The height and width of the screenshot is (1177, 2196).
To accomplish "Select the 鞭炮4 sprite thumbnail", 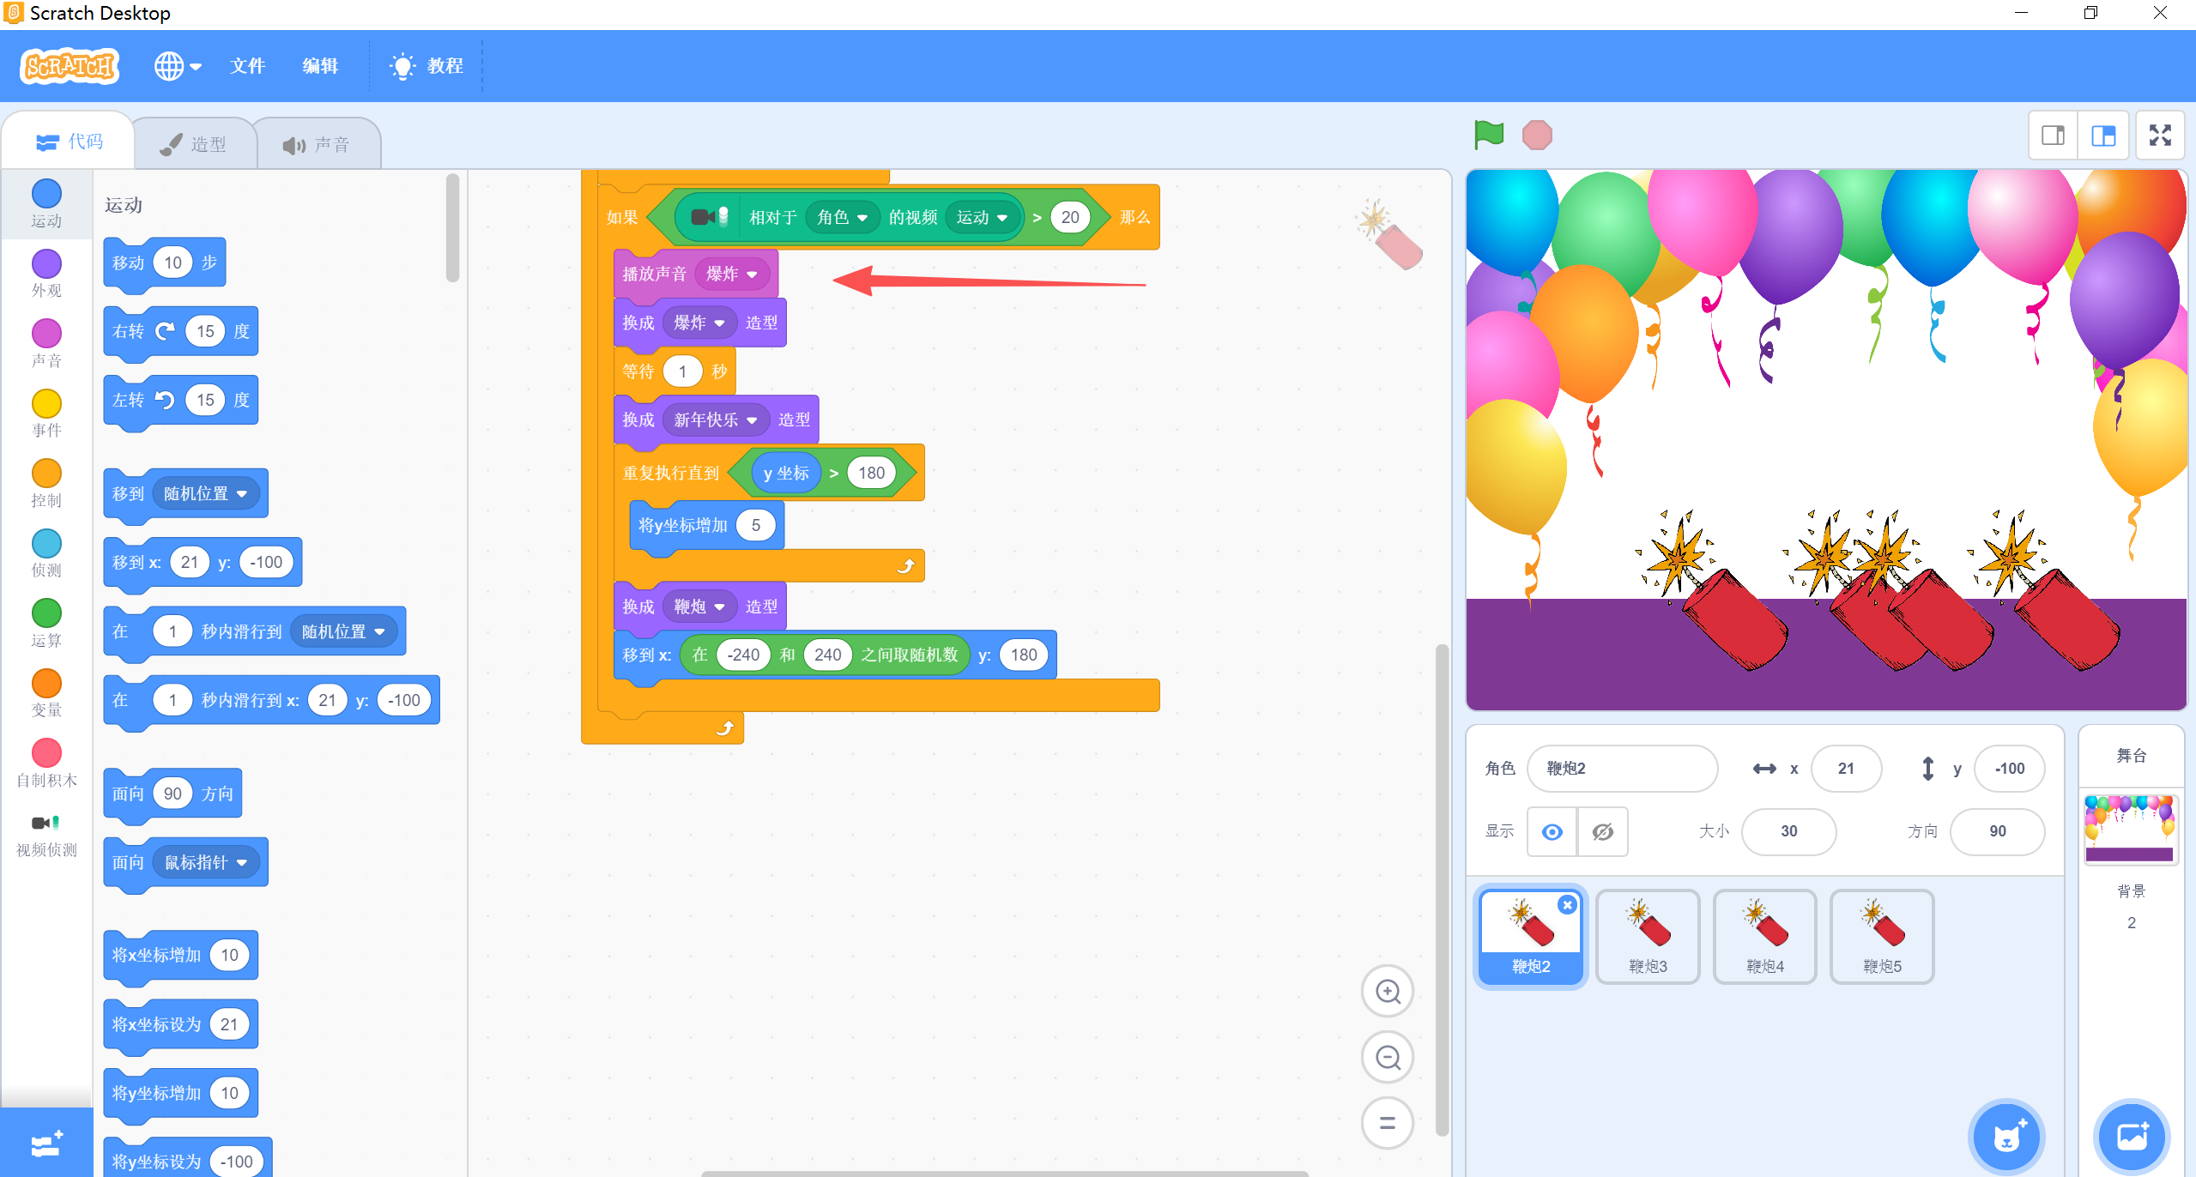I will tap(1764, 936).
